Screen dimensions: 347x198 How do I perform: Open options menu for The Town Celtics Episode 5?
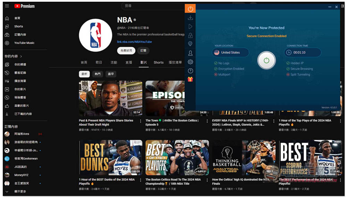(x=207, y=121)
